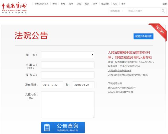Viewport: 168px width, 134px height.
Task: Click the 下载打印公告 text
Action: point(115,83)
